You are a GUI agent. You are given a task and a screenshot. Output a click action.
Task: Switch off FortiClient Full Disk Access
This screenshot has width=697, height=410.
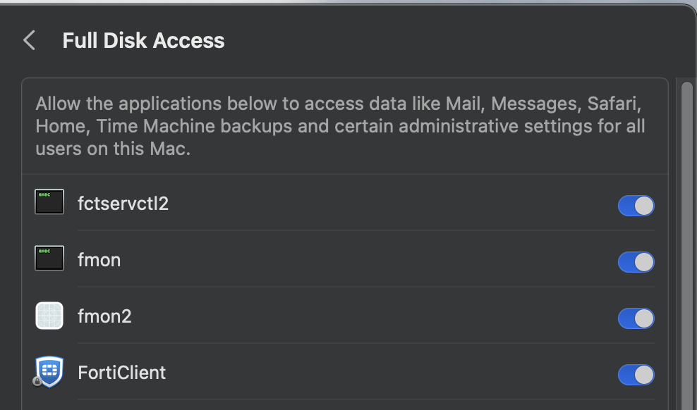[636, 375]
